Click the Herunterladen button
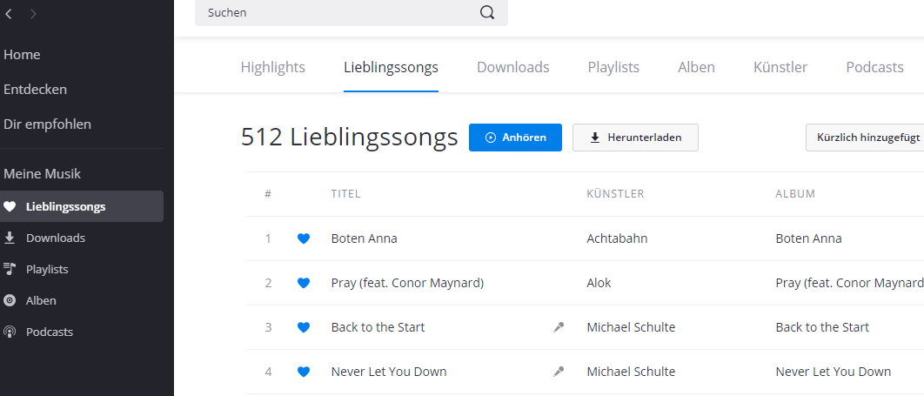The height and width of the screenshot is (396, 924). [x=635, y=138]
